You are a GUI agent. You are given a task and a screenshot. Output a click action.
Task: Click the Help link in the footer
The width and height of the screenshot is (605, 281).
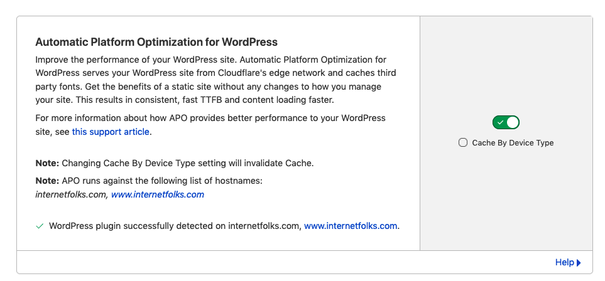[x=564, y=263]
